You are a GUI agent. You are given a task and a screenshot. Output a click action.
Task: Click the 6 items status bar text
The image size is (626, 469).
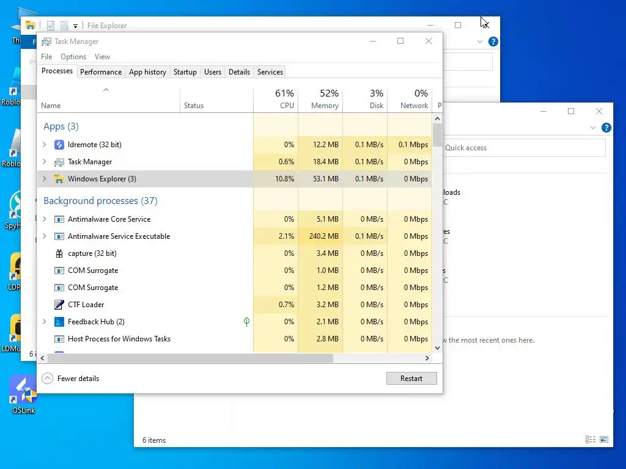tap(154, 440)
